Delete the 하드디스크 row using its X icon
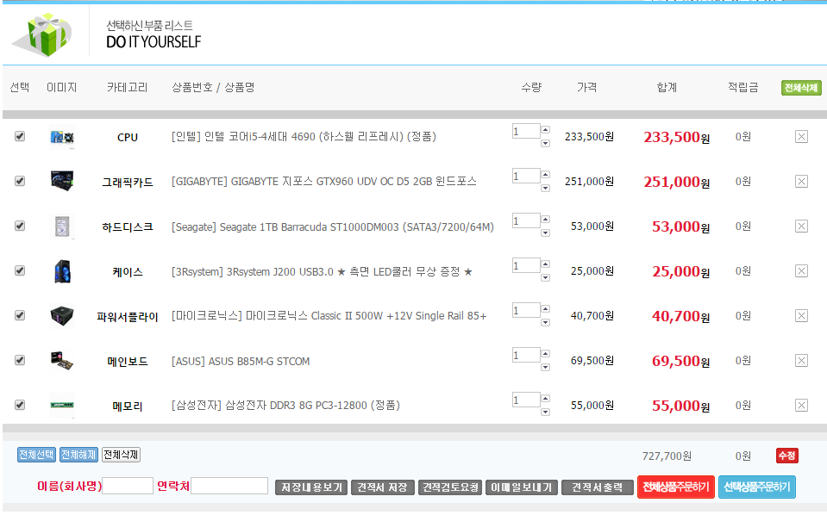 [801, 226]
